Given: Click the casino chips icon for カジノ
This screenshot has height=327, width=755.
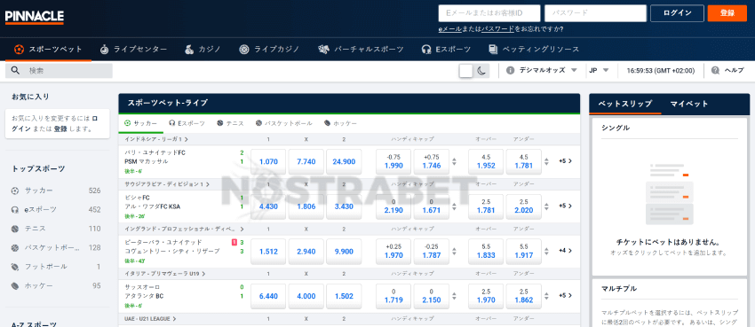Looking at the screenshot, I should tap(189, 49).
